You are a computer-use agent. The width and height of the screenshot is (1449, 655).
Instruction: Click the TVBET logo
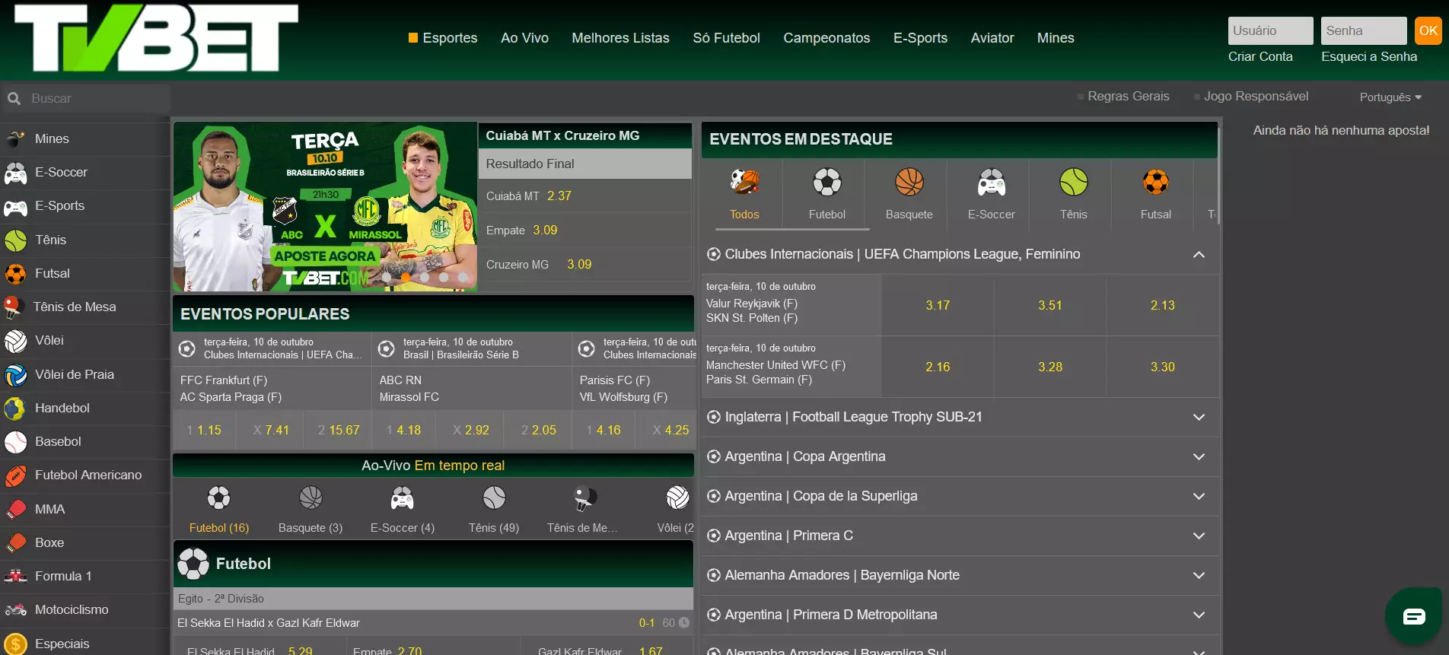point(157,38)
